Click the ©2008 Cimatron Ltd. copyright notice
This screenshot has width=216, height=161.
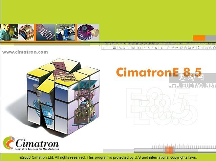108,157
